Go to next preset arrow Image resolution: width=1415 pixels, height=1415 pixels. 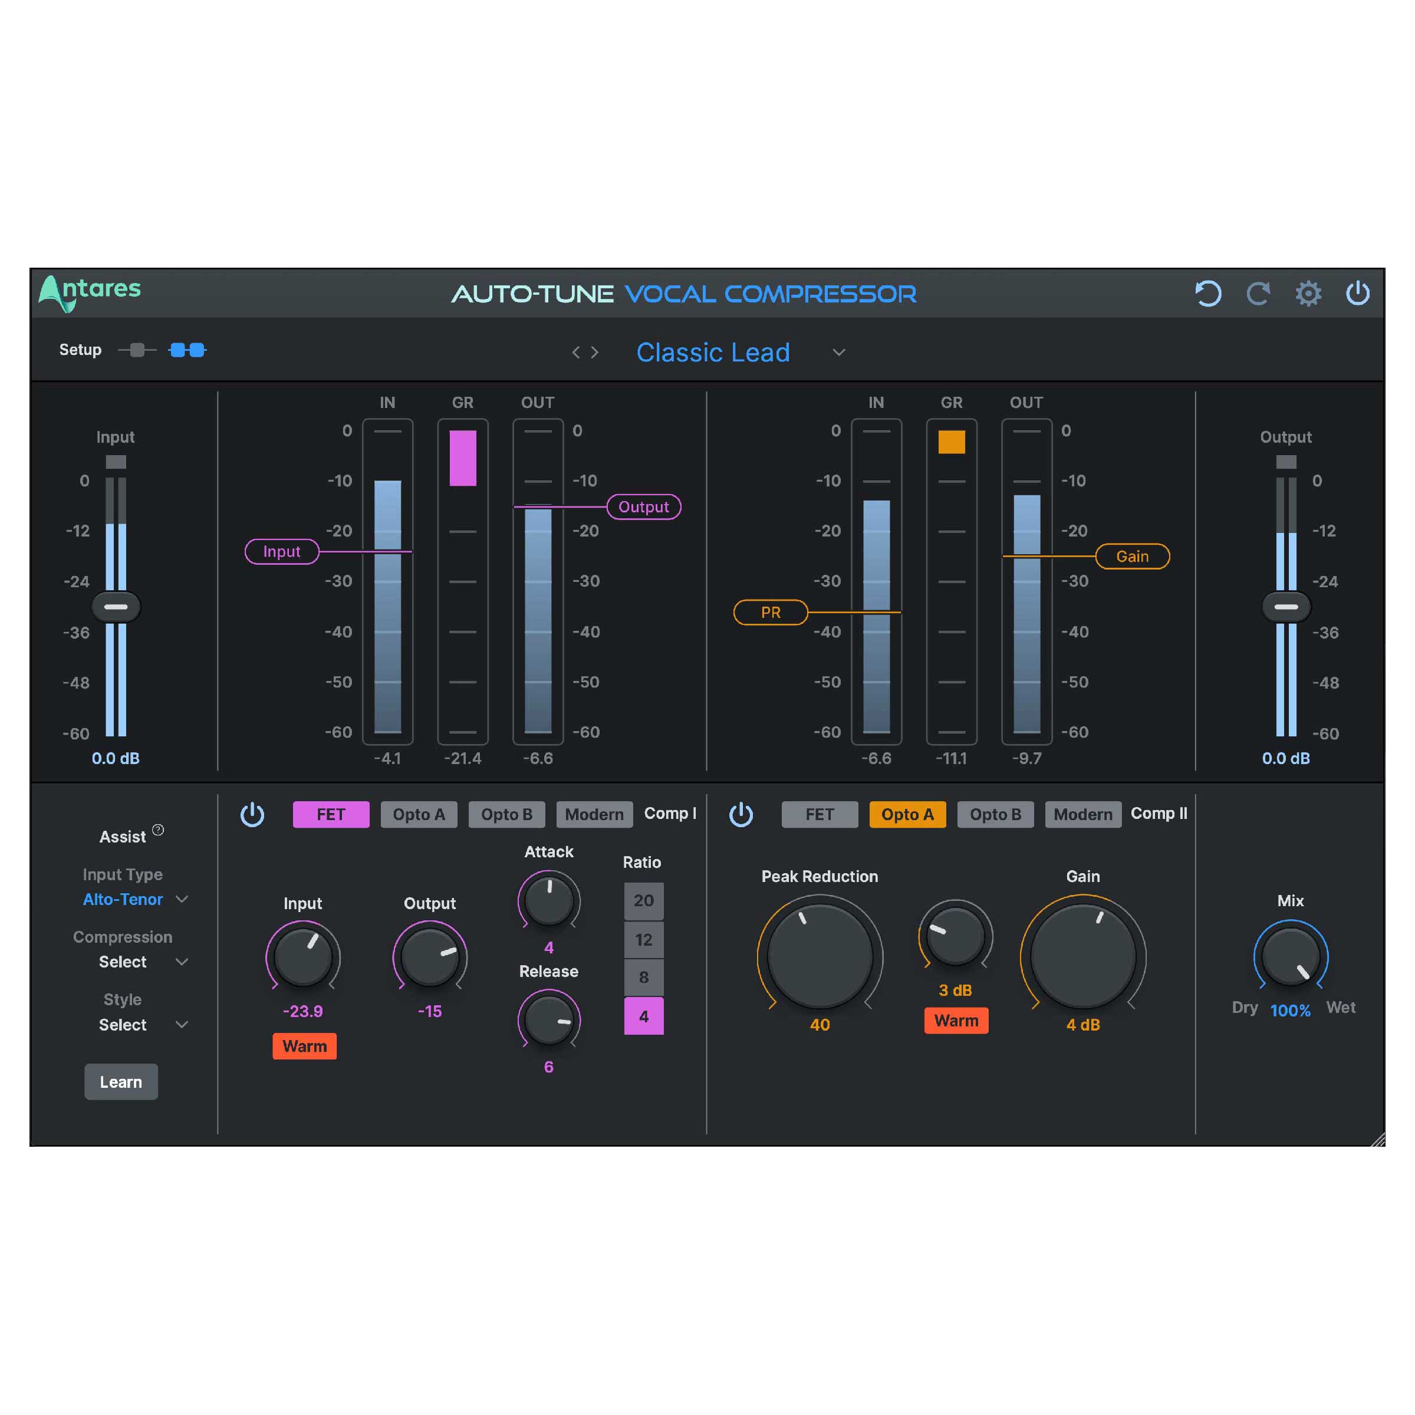[595, 353]
